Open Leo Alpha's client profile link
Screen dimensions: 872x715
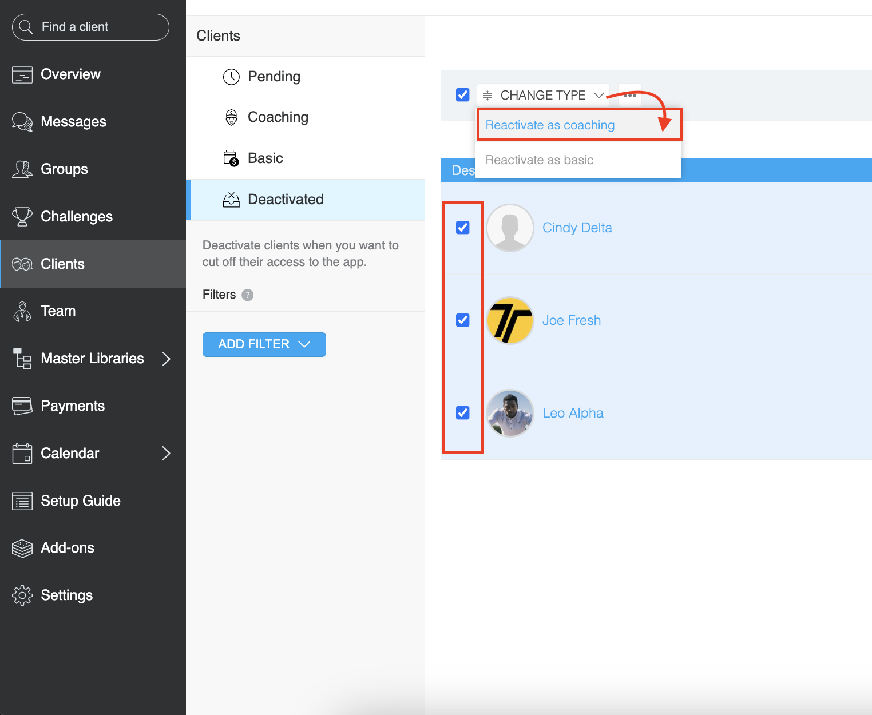tap(572, 413)
